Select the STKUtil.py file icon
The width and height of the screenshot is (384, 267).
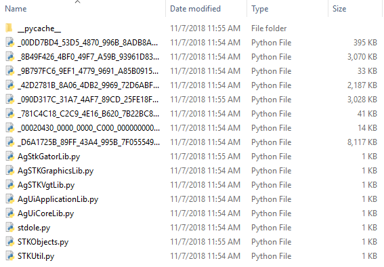(x=9, y=255)
